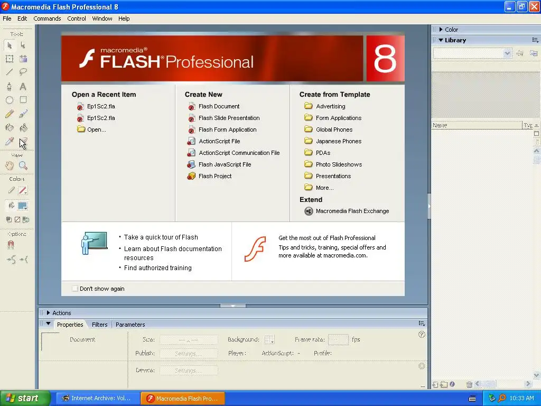
Task: Open the Properties help question icon
Action: click(422, 334)
